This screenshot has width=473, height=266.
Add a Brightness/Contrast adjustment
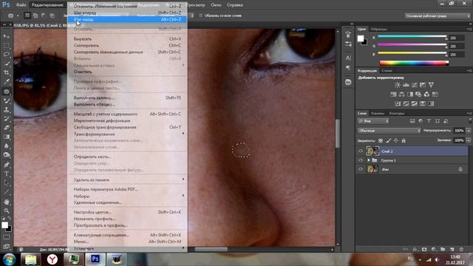398,85
